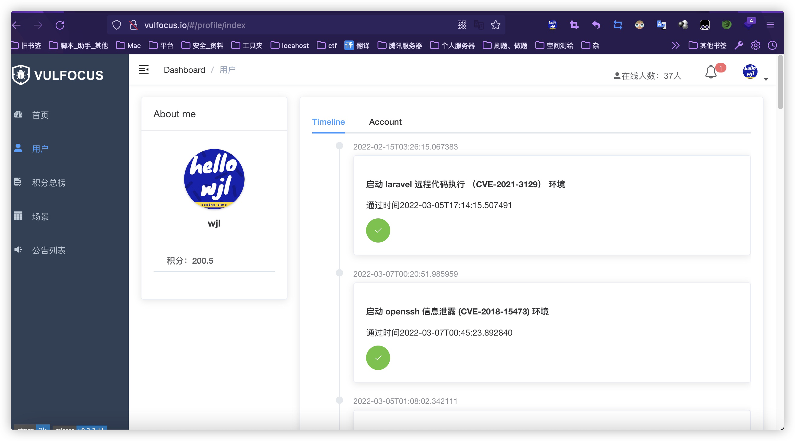Open the QR code generator icon
This screenshot has height=441, width=795.
pyautogui.click(x=462, y=25)
